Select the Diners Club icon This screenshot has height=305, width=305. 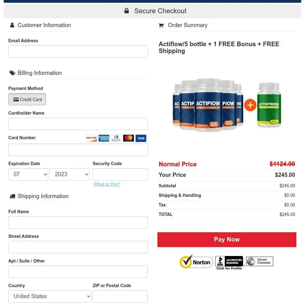(116, 138)
